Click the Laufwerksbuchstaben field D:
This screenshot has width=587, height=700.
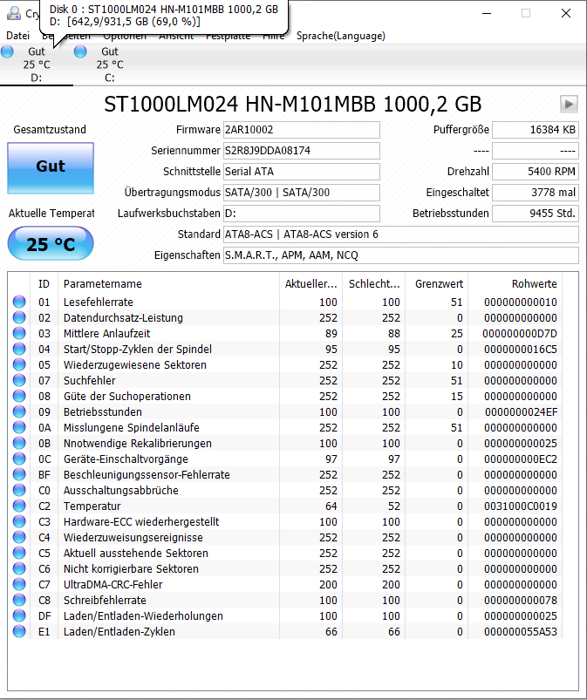(302, 214)
